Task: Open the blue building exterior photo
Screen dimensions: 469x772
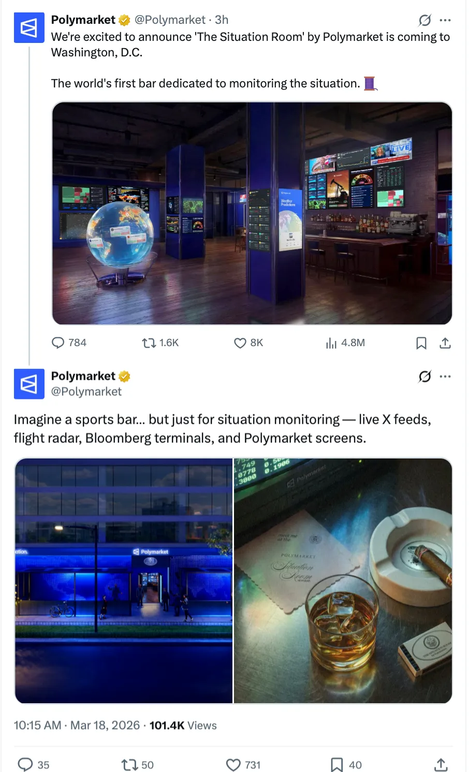Action: (124, 581)
